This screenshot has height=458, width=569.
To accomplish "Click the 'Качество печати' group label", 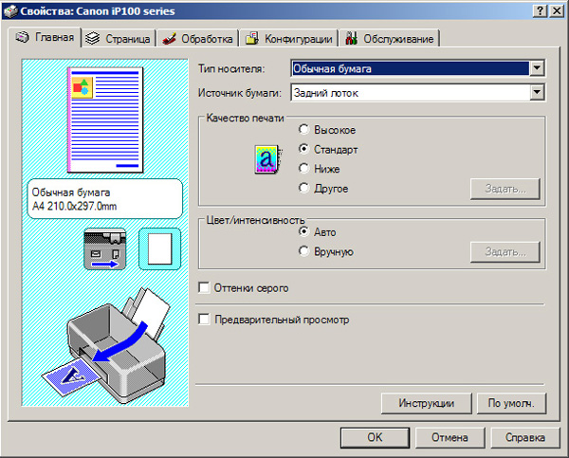I will pos(245,118).
